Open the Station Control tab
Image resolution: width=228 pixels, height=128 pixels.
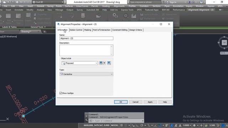click(76, 30)
